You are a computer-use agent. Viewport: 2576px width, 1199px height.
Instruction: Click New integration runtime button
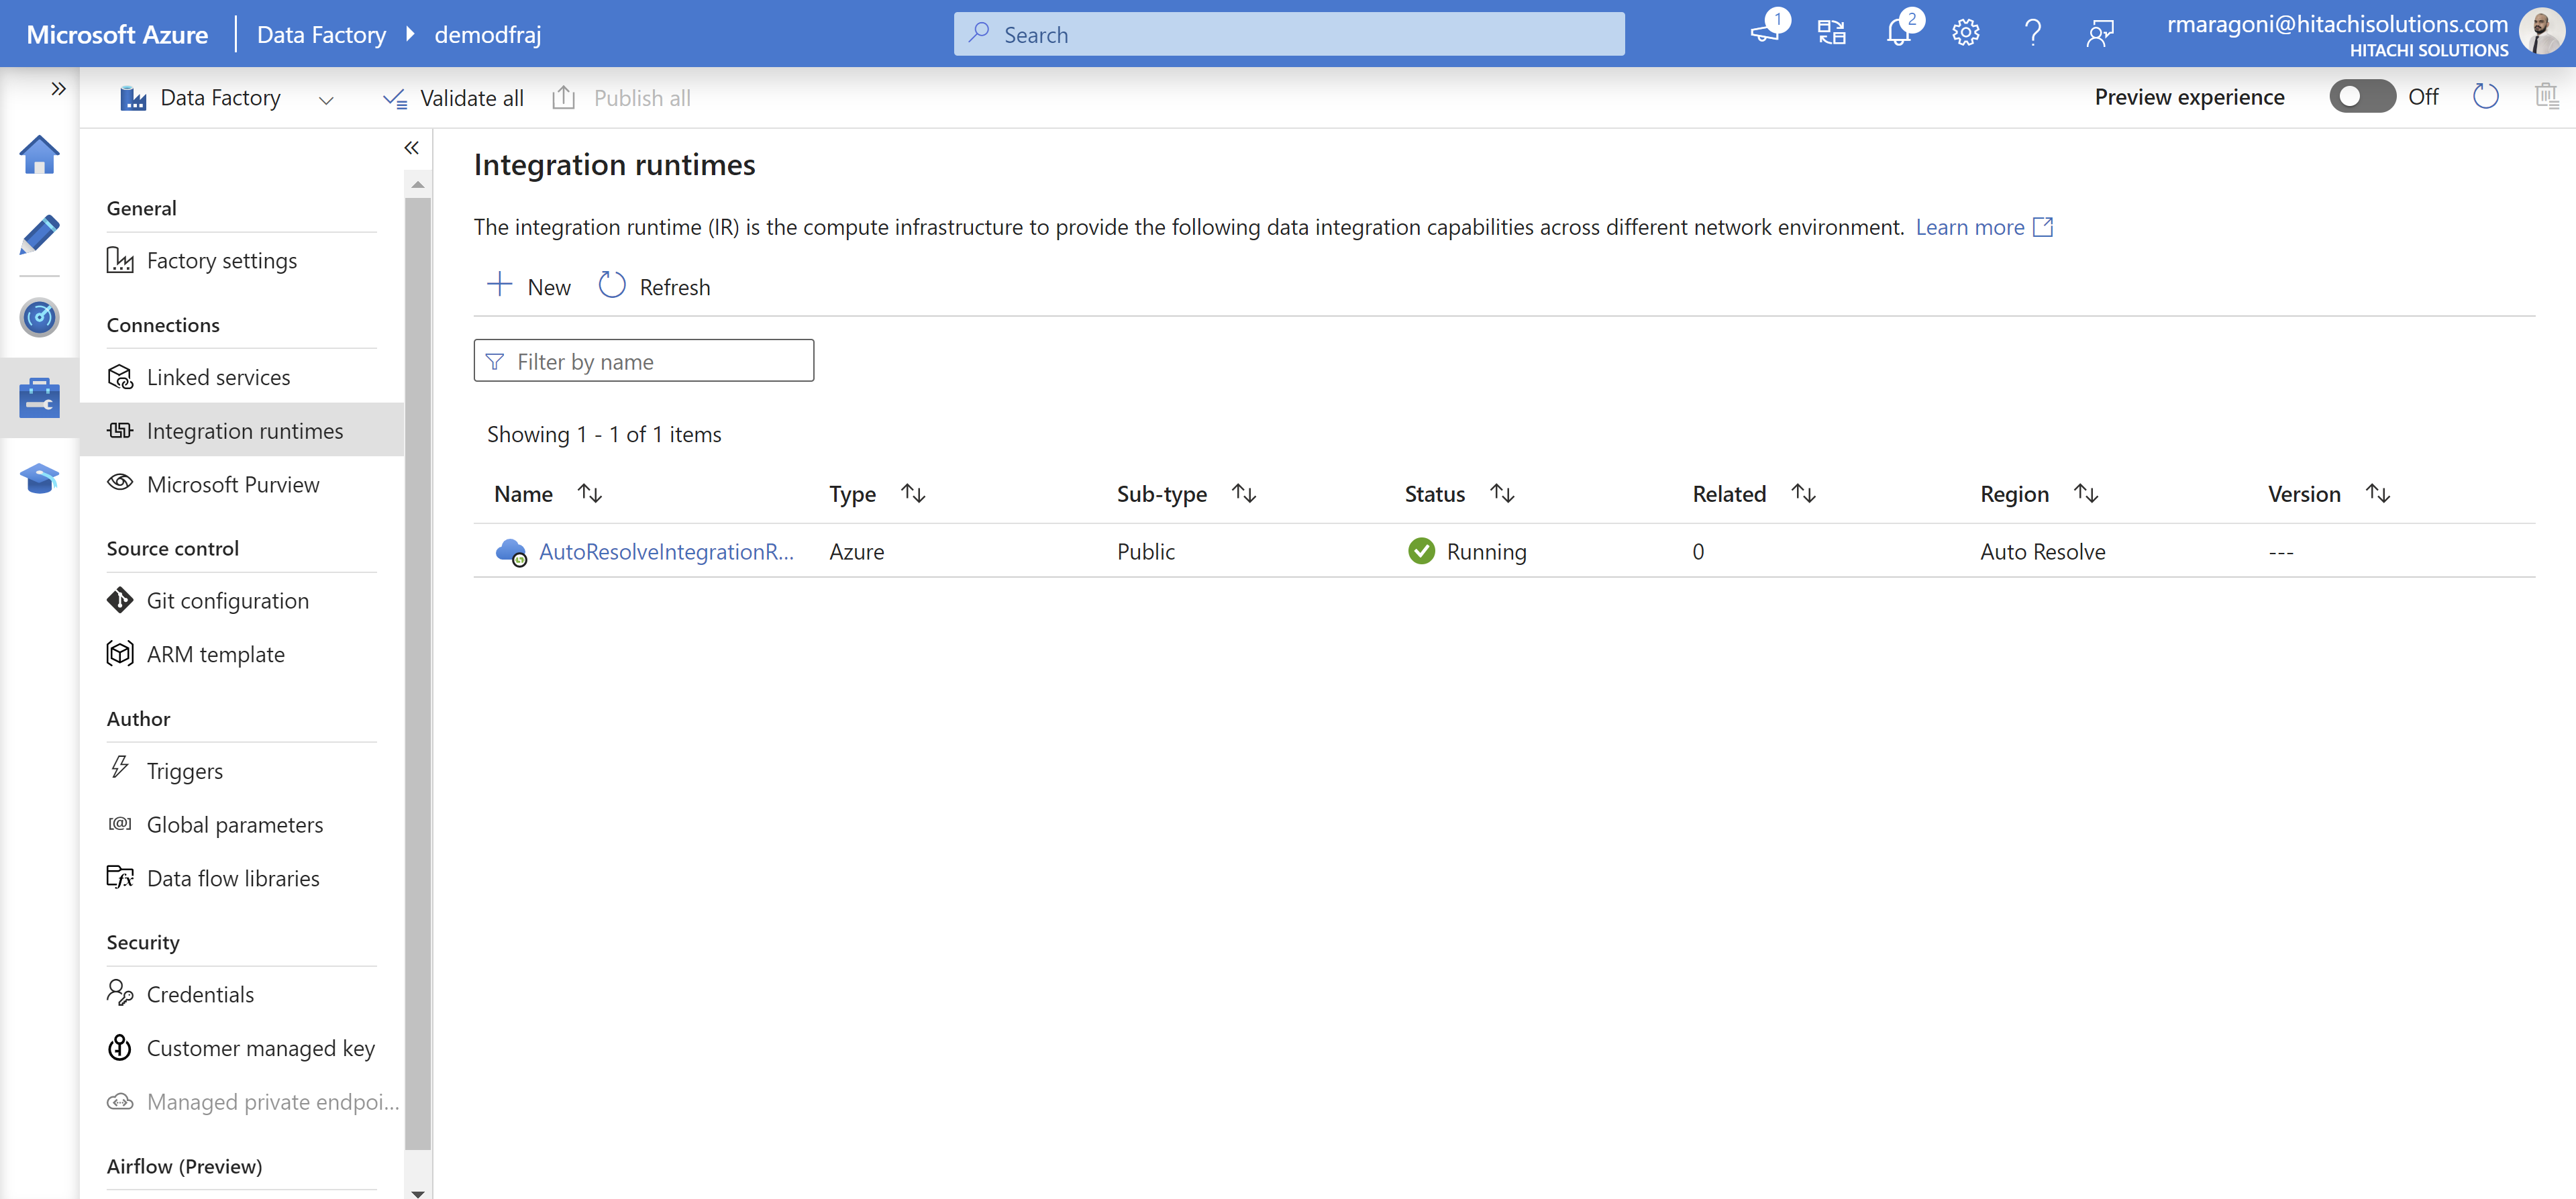click(x=528, y=287)
